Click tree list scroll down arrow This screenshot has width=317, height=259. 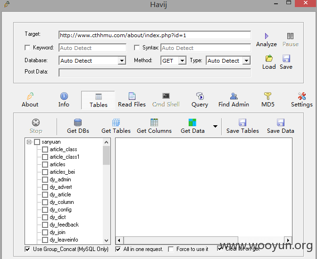(106, 241)
